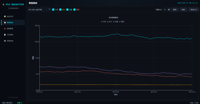Click the purple 功率 legend marker in chart
This screenshot has width=200, height=104.
coord(102,22)
